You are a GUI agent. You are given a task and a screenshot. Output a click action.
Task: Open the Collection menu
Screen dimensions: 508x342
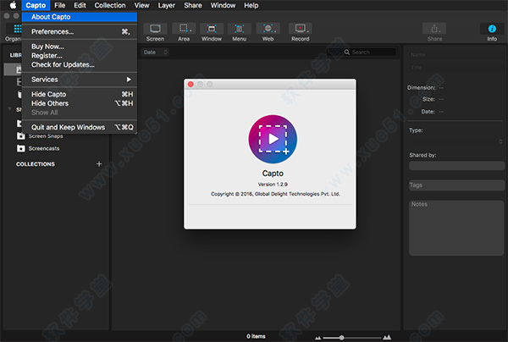[x=110, y=5]
